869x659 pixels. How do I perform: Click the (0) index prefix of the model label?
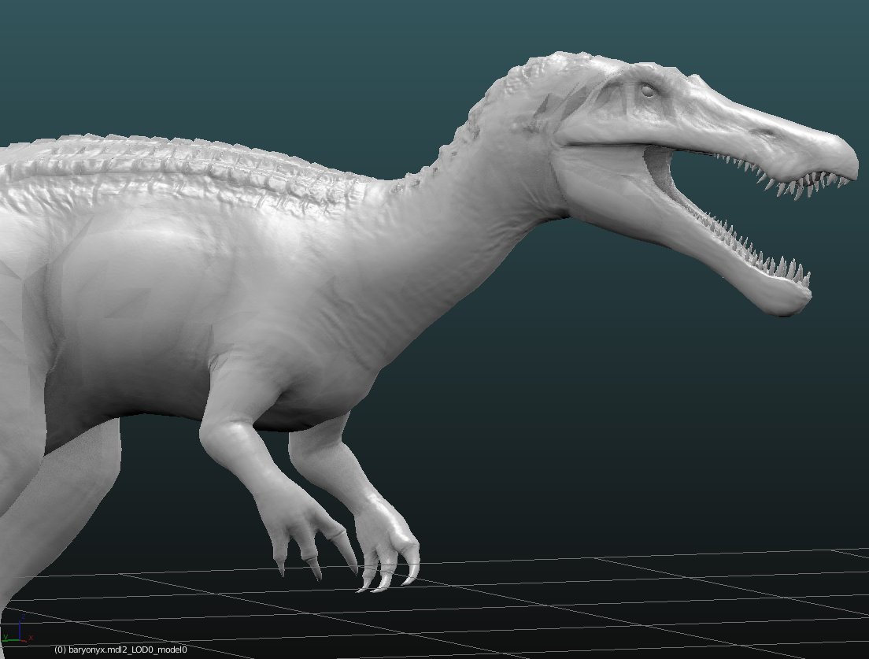60,650
